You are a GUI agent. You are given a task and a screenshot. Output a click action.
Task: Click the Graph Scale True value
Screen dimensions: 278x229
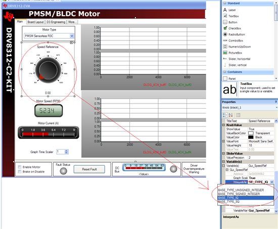(261, 178)
